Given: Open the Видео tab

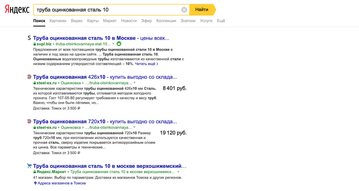Looking at the screenshot, I should click(77, 21).
